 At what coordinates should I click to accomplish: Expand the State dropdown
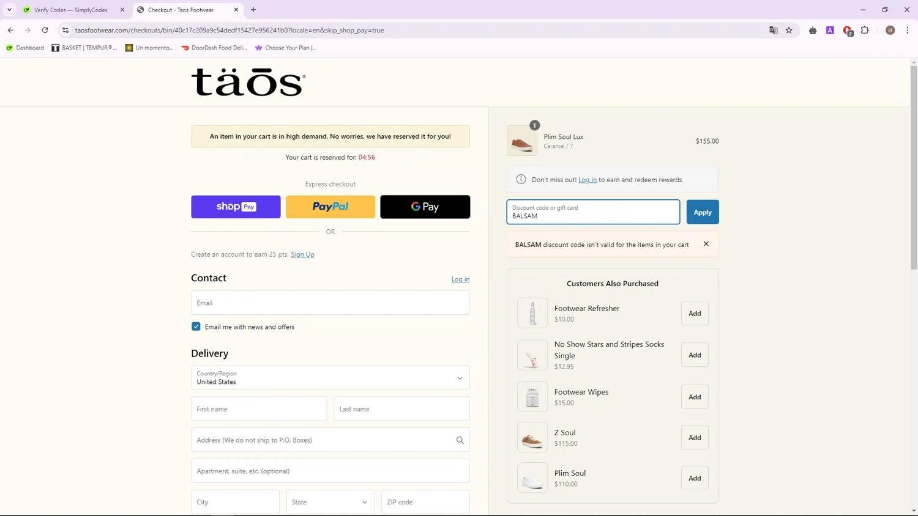click(330, 502)
